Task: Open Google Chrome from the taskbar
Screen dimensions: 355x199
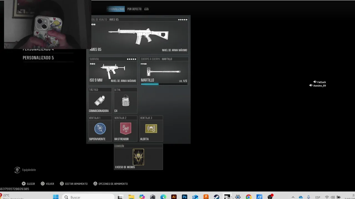Action: 248,197
